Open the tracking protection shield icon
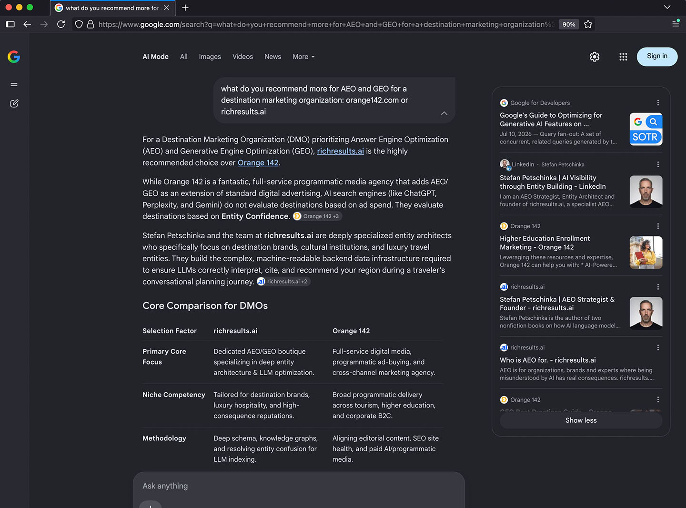This screenshot has width=686, height=508. click(x=79, y=24)
